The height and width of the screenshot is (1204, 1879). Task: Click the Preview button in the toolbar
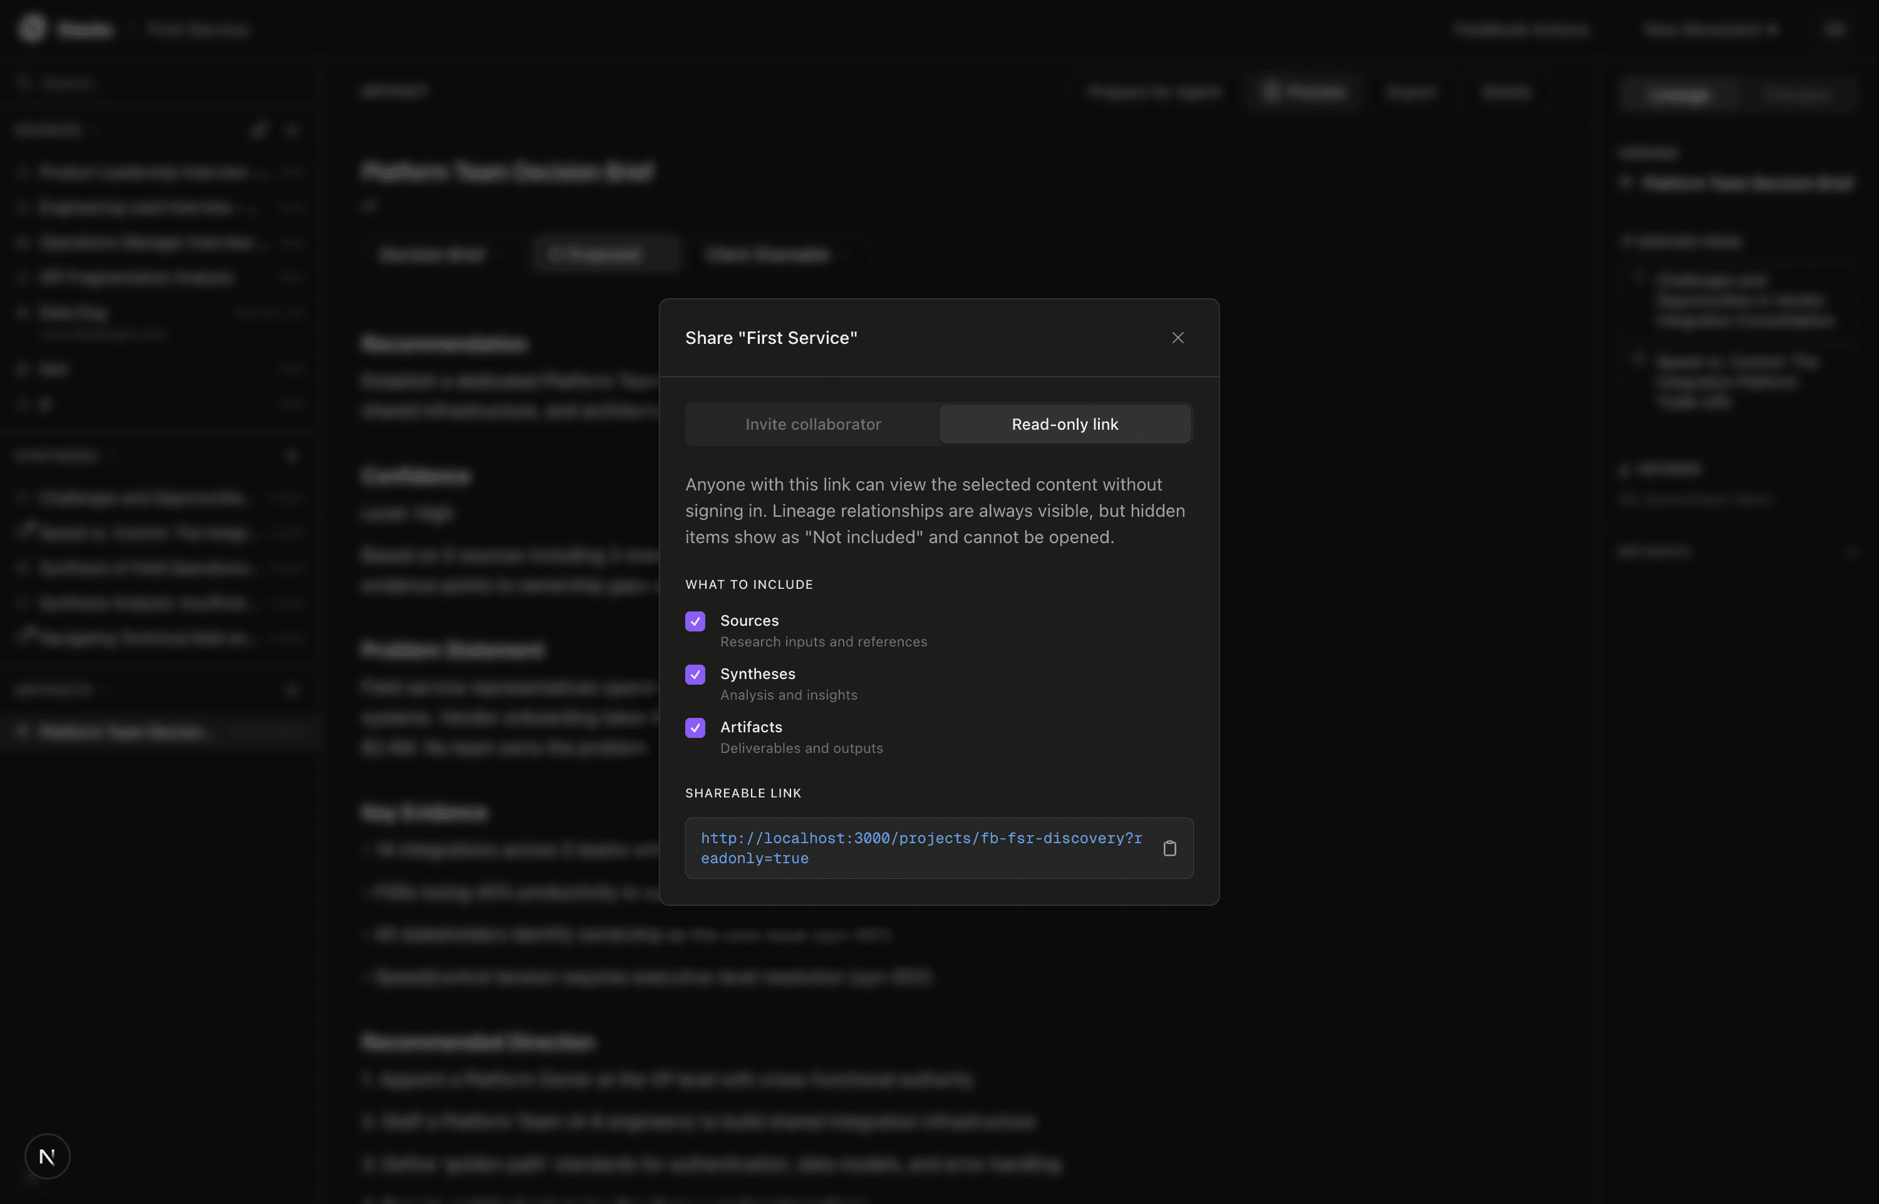pos(1304,92)
